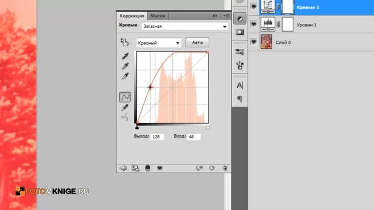This screenshot has height=210, width=374.
Task: Pick the black point eyedropper
Action: point(125,56)
